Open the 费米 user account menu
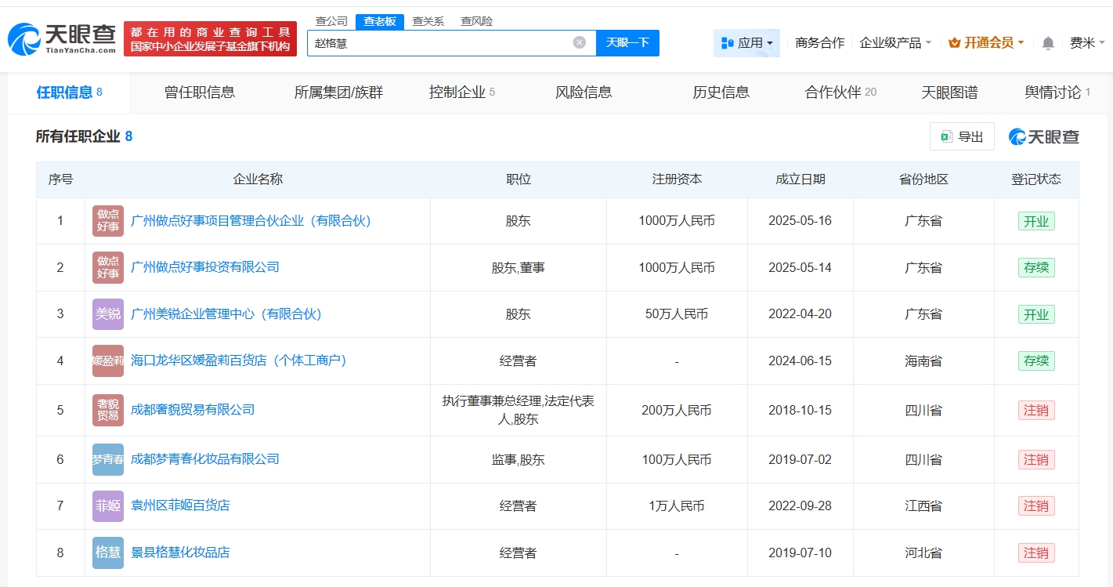 click(1087, 43)
